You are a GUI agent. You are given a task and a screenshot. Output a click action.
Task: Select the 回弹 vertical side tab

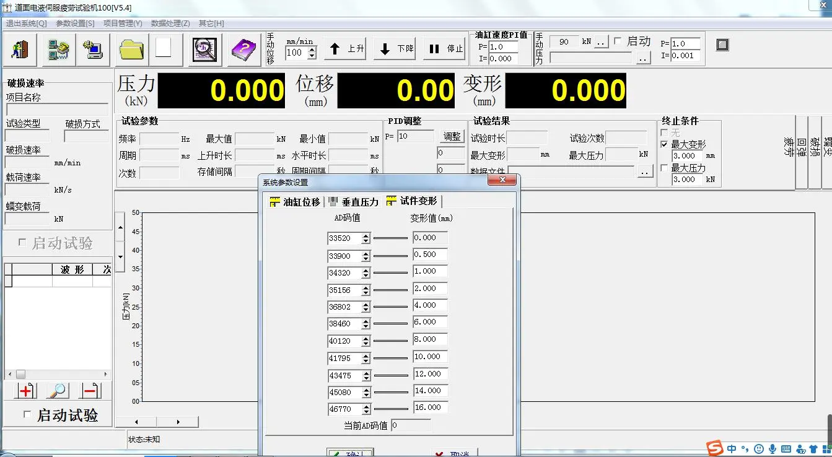click(x=802, y=152)
